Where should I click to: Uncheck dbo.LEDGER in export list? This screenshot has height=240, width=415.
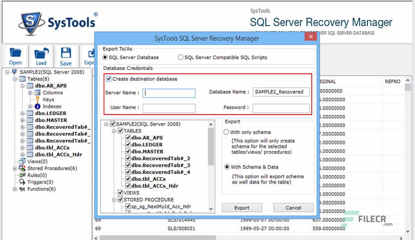pos(128,144)
